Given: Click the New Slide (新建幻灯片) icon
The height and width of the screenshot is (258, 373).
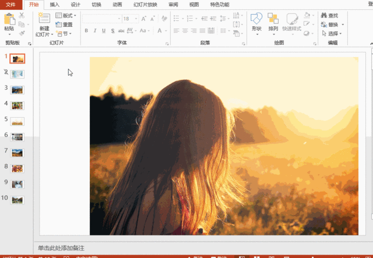Looking at the screenshot, I should click(x=44, y=19).
